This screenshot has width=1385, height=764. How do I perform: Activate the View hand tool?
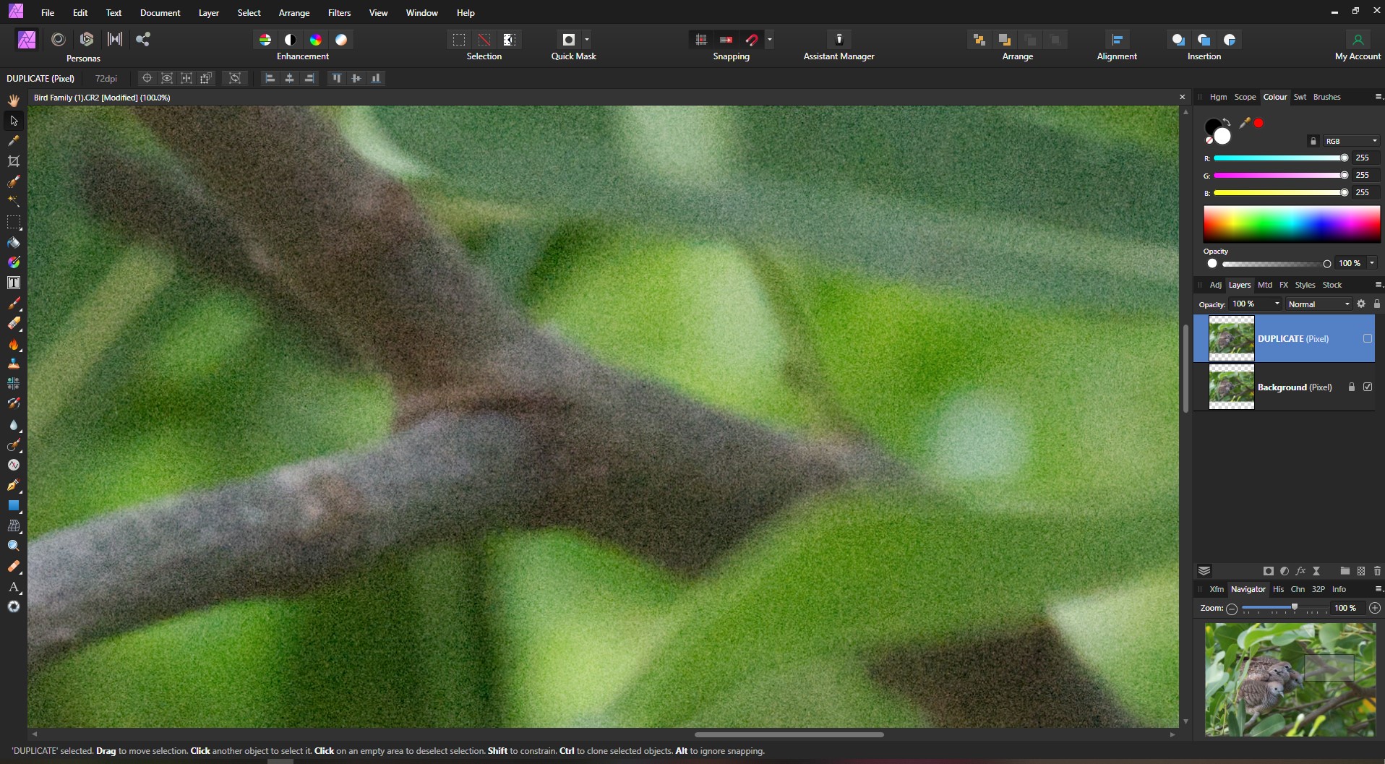point(14,100)
